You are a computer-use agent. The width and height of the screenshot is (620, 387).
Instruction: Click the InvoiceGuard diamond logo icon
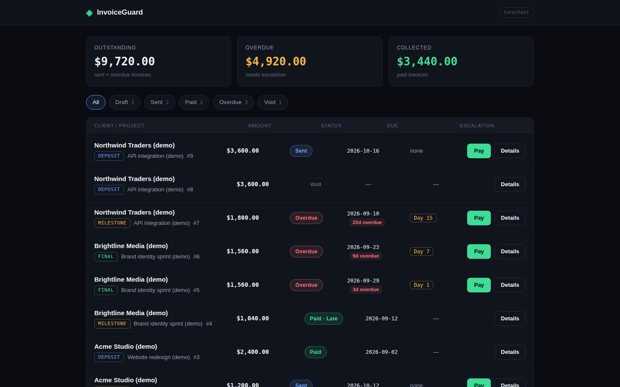coord(90,13)
